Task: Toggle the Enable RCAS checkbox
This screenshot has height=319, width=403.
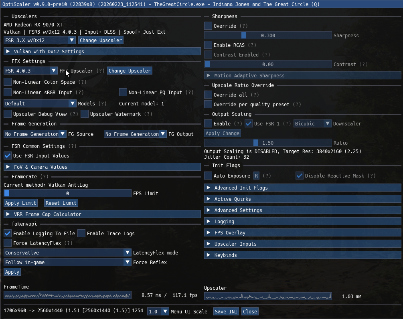Action: [208, 45]
